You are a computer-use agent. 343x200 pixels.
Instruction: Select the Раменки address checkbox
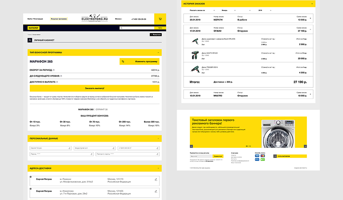(30, 177)
